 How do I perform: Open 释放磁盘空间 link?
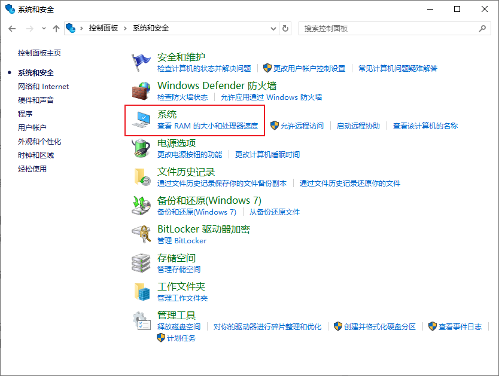(179, 327)
